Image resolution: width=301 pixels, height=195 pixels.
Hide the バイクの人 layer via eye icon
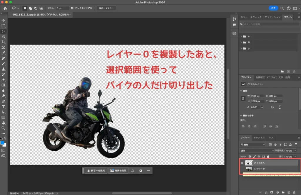click(x=242, y=163)
